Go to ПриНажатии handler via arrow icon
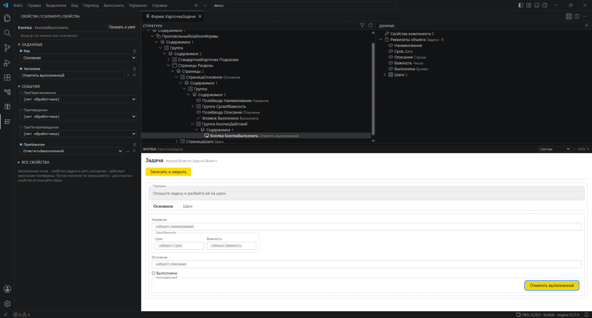The height and width of the screenshot is (318, 592). (x=128, y=151)
